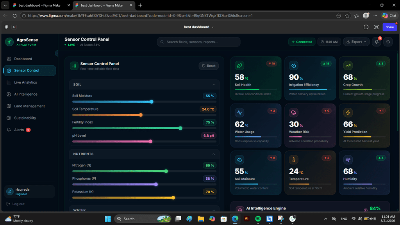Screen dimensions: 400x225
Task: Click the Share button
Action: [389, 27]
